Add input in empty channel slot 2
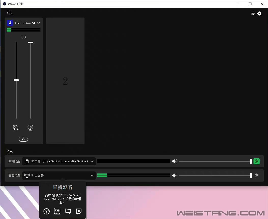This screenshot has width=268, height=219. [65, 81]
